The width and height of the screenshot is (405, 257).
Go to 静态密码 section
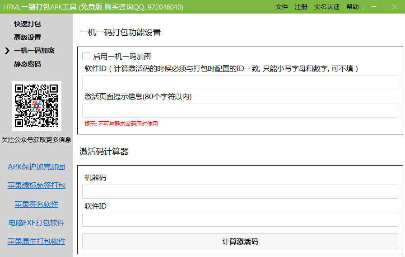tap(28, 64)
